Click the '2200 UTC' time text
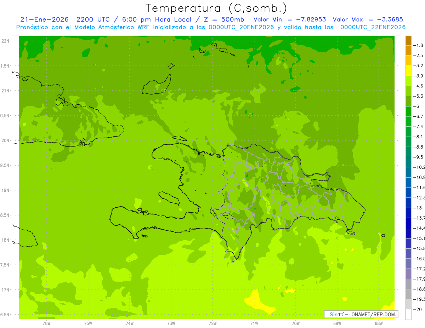The width and height of the screenshot is (425, 328). (93, 19)
